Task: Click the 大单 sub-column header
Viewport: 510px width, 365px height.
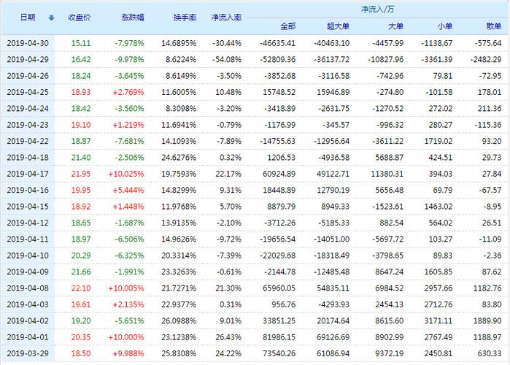Action: (x=396, y=26)
